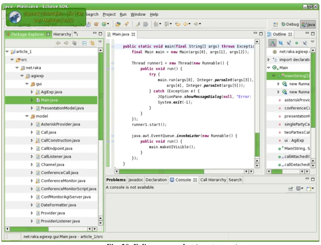Open the Project menu
The width and height of the screenshot is (321, 245).
coord(109,14)
